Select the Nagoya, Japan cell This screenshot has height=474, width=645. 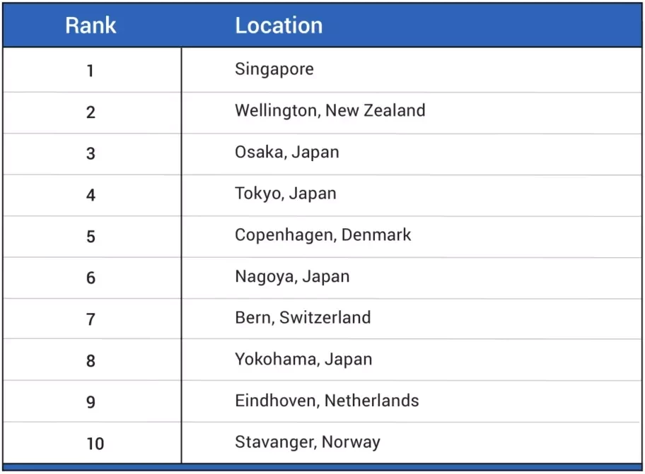[x=292, y=276]
